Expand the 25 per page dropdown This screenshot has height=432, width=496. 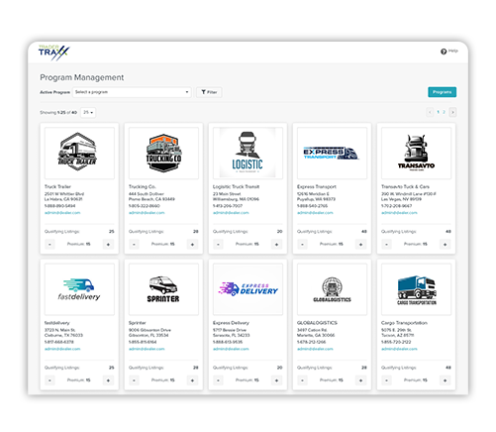pos(88,112)
